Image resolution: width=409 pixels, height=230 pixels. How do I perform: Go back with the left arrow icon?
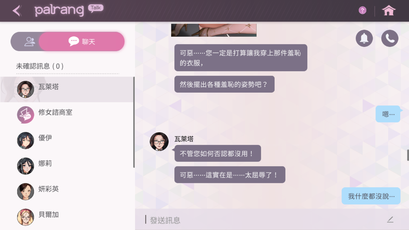17,11
